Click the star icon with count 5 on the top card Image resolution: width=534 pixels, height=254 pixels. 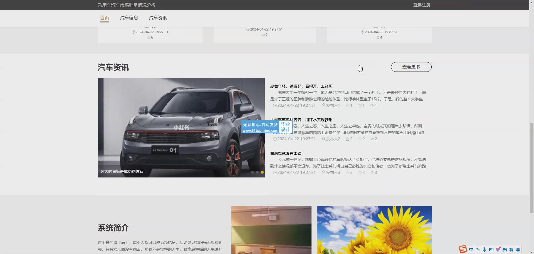263,35
